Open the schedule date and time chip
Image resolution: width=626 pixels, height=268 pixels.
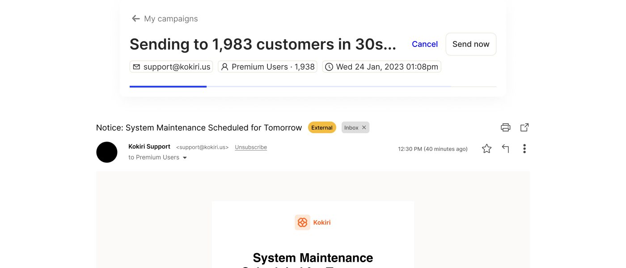[381, 67]
